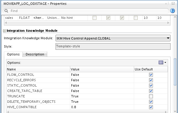Toggle Use Default for DELETE_TEMPORARY_OBJECTS
The width and height of the screenshot is (178, 113).
point(151,102)
